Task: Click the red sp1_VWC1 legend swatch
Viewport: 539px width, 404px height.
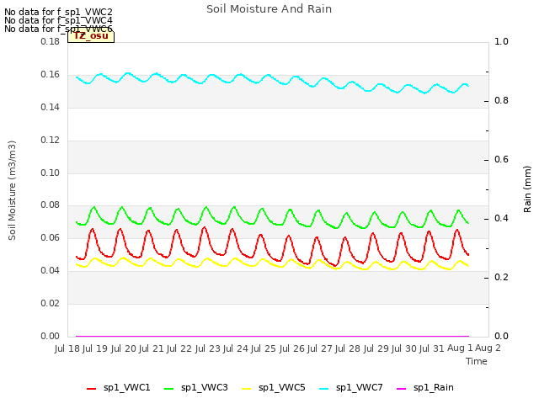Action: [92, 389]
